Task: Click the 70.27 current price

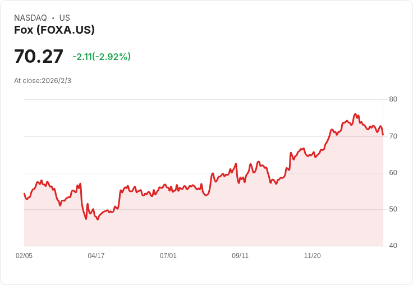Action: click(x=39, y=56)
